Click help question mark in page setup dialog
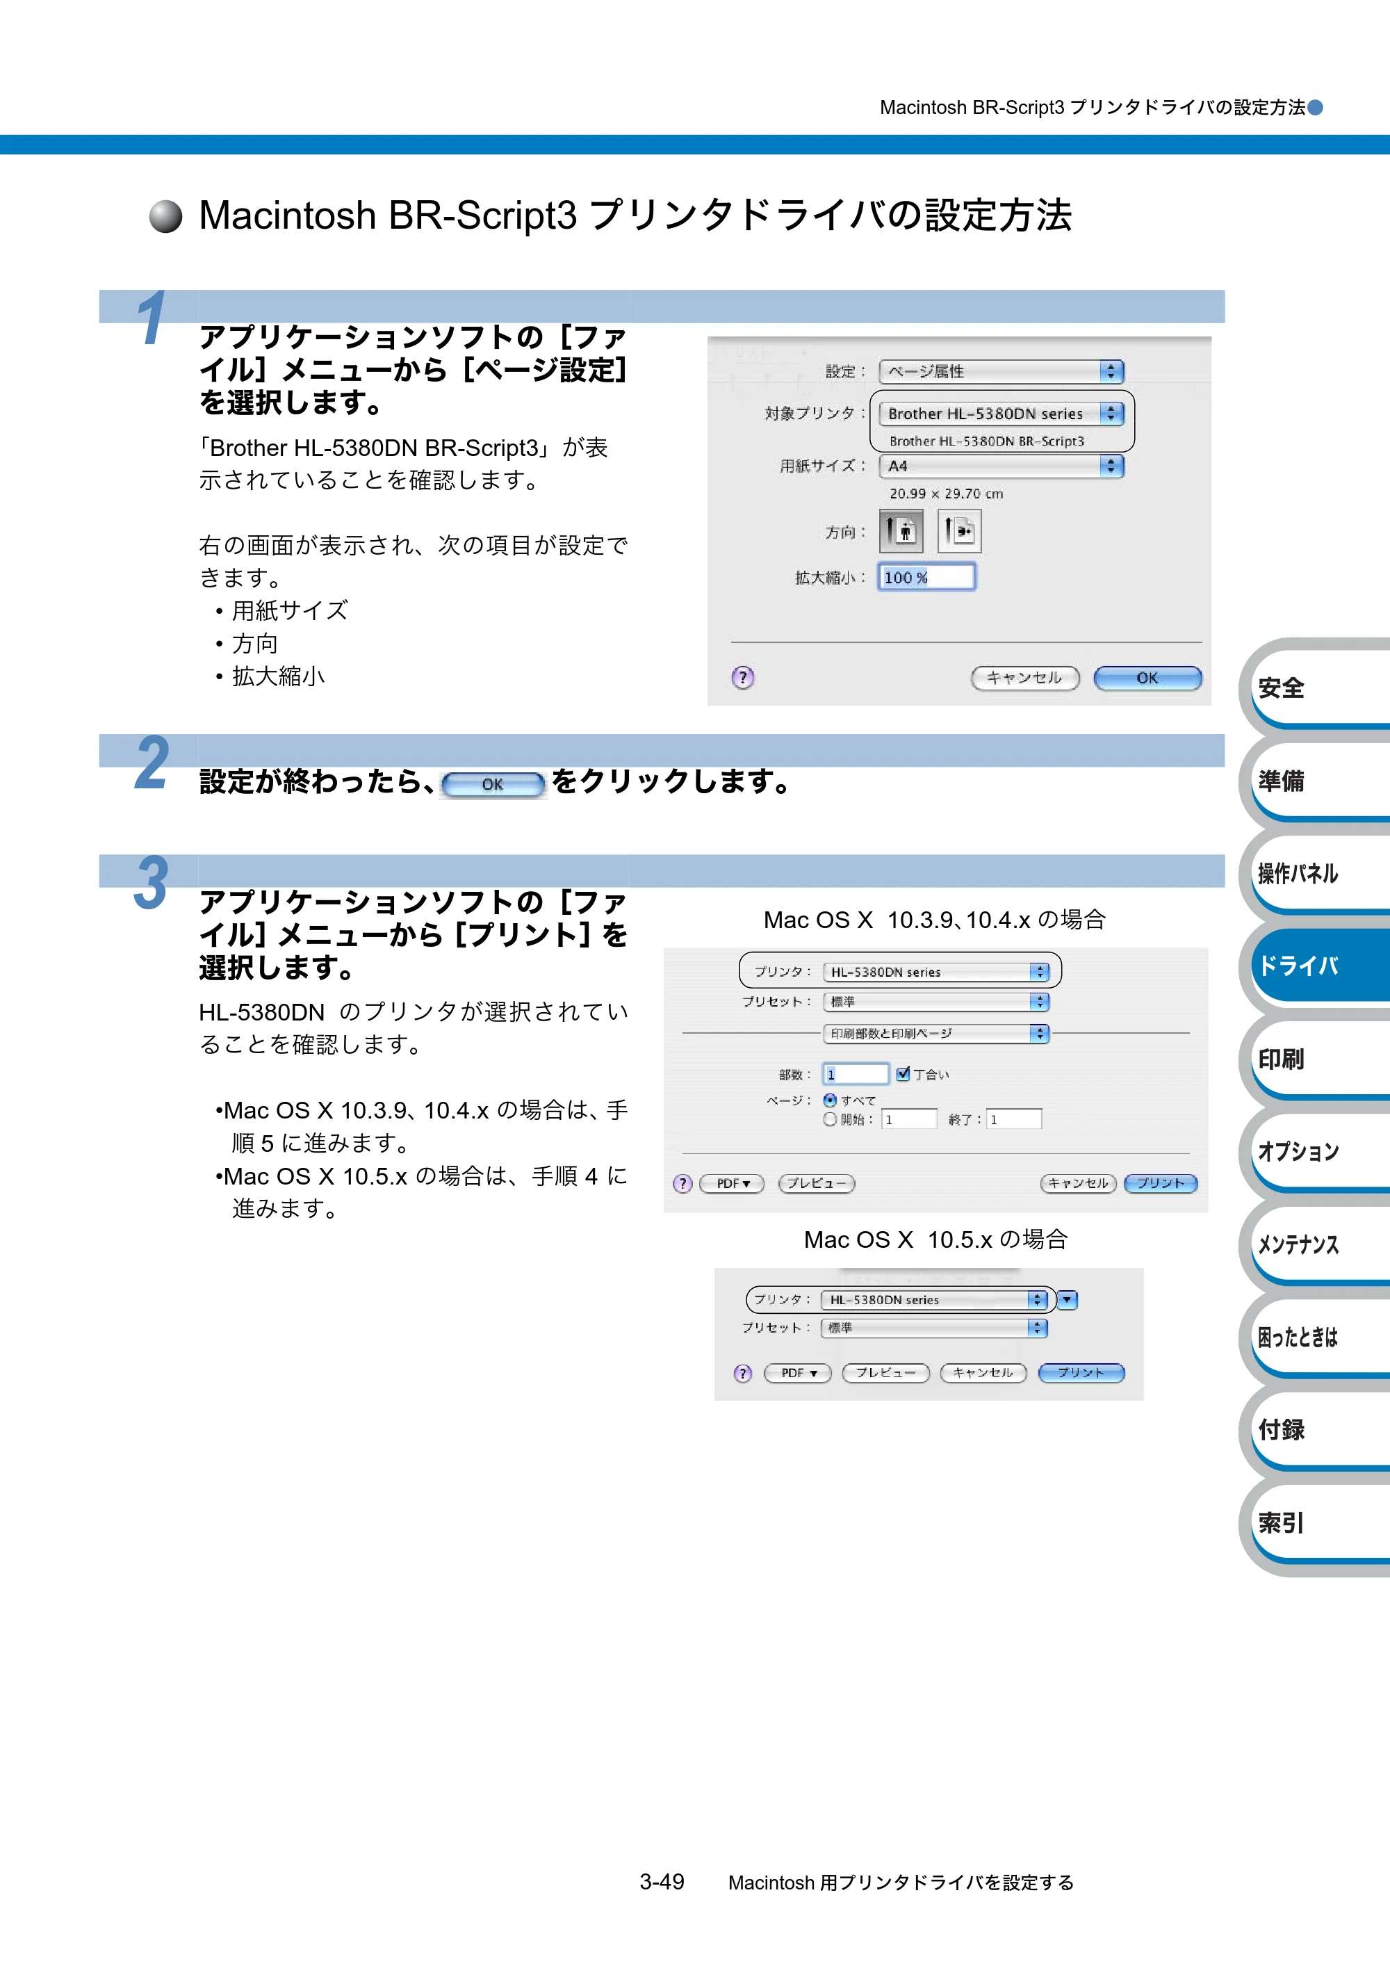The height and width of the screenshot is (1968, 1390). click(743, 677)
